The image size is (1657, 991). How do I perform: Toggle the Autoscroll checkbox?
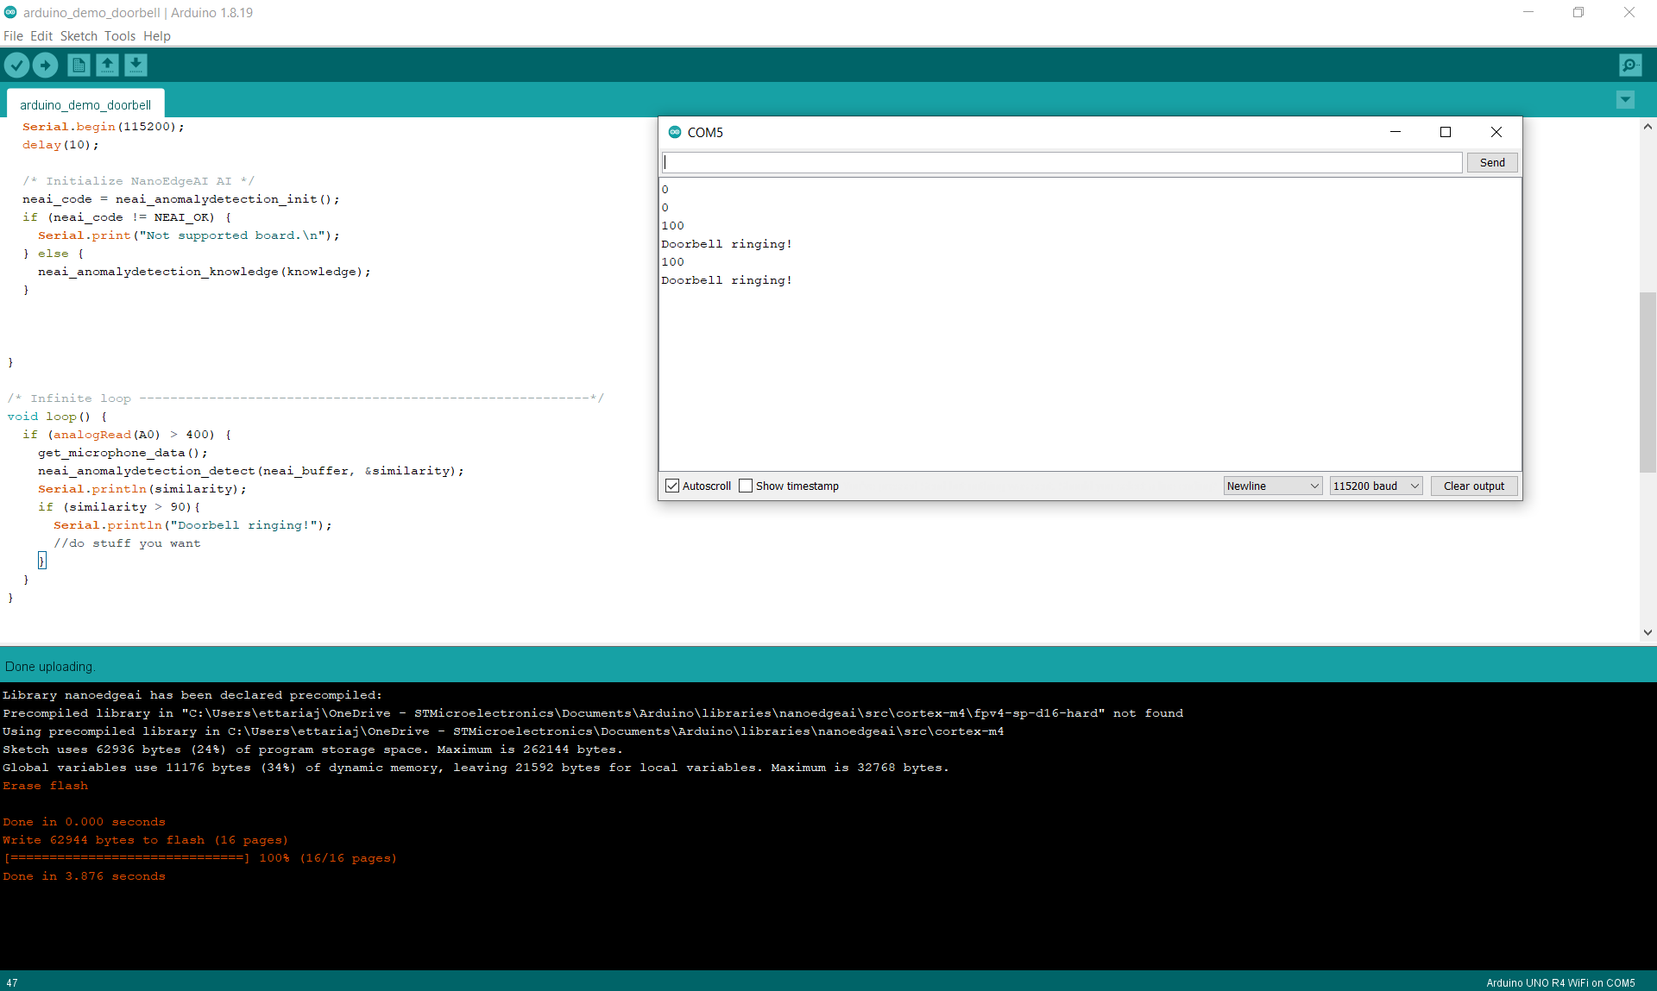click(672, 486)
